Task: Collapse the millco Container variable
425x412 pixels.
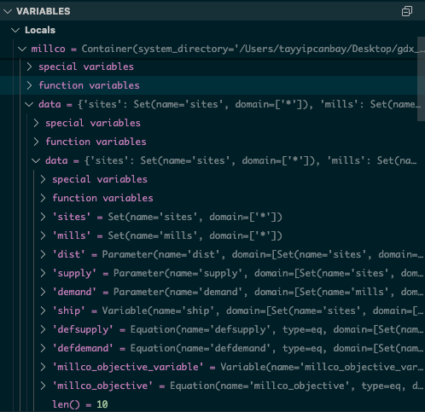Action: click(x=22, y=49)
